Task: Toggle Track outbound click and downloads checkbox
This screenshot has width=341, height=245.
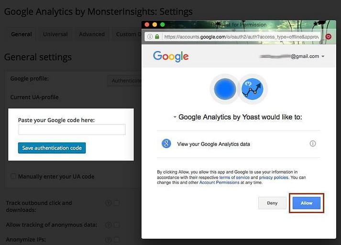Action: point(117,203)
